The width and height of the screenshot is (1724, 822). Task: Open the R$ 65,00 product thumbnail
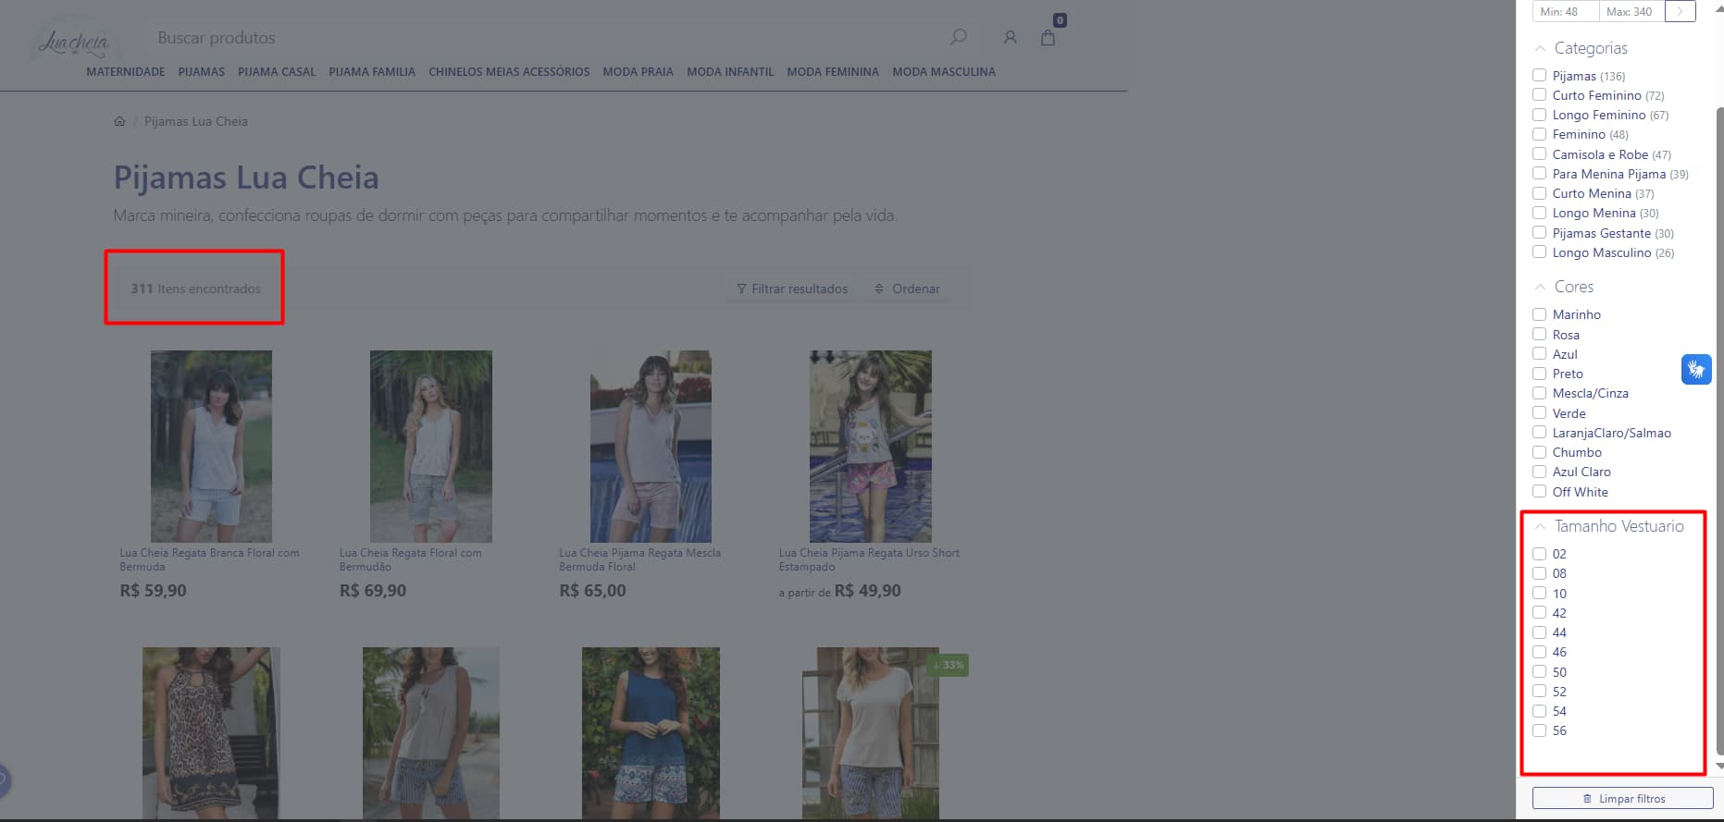point(651,446)
